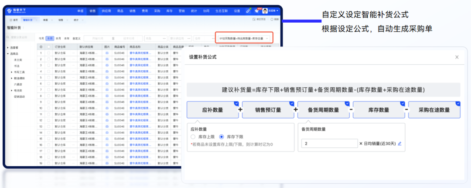Filter by 本周
Viewport: 471px width, 188px height.
(50, 39)
